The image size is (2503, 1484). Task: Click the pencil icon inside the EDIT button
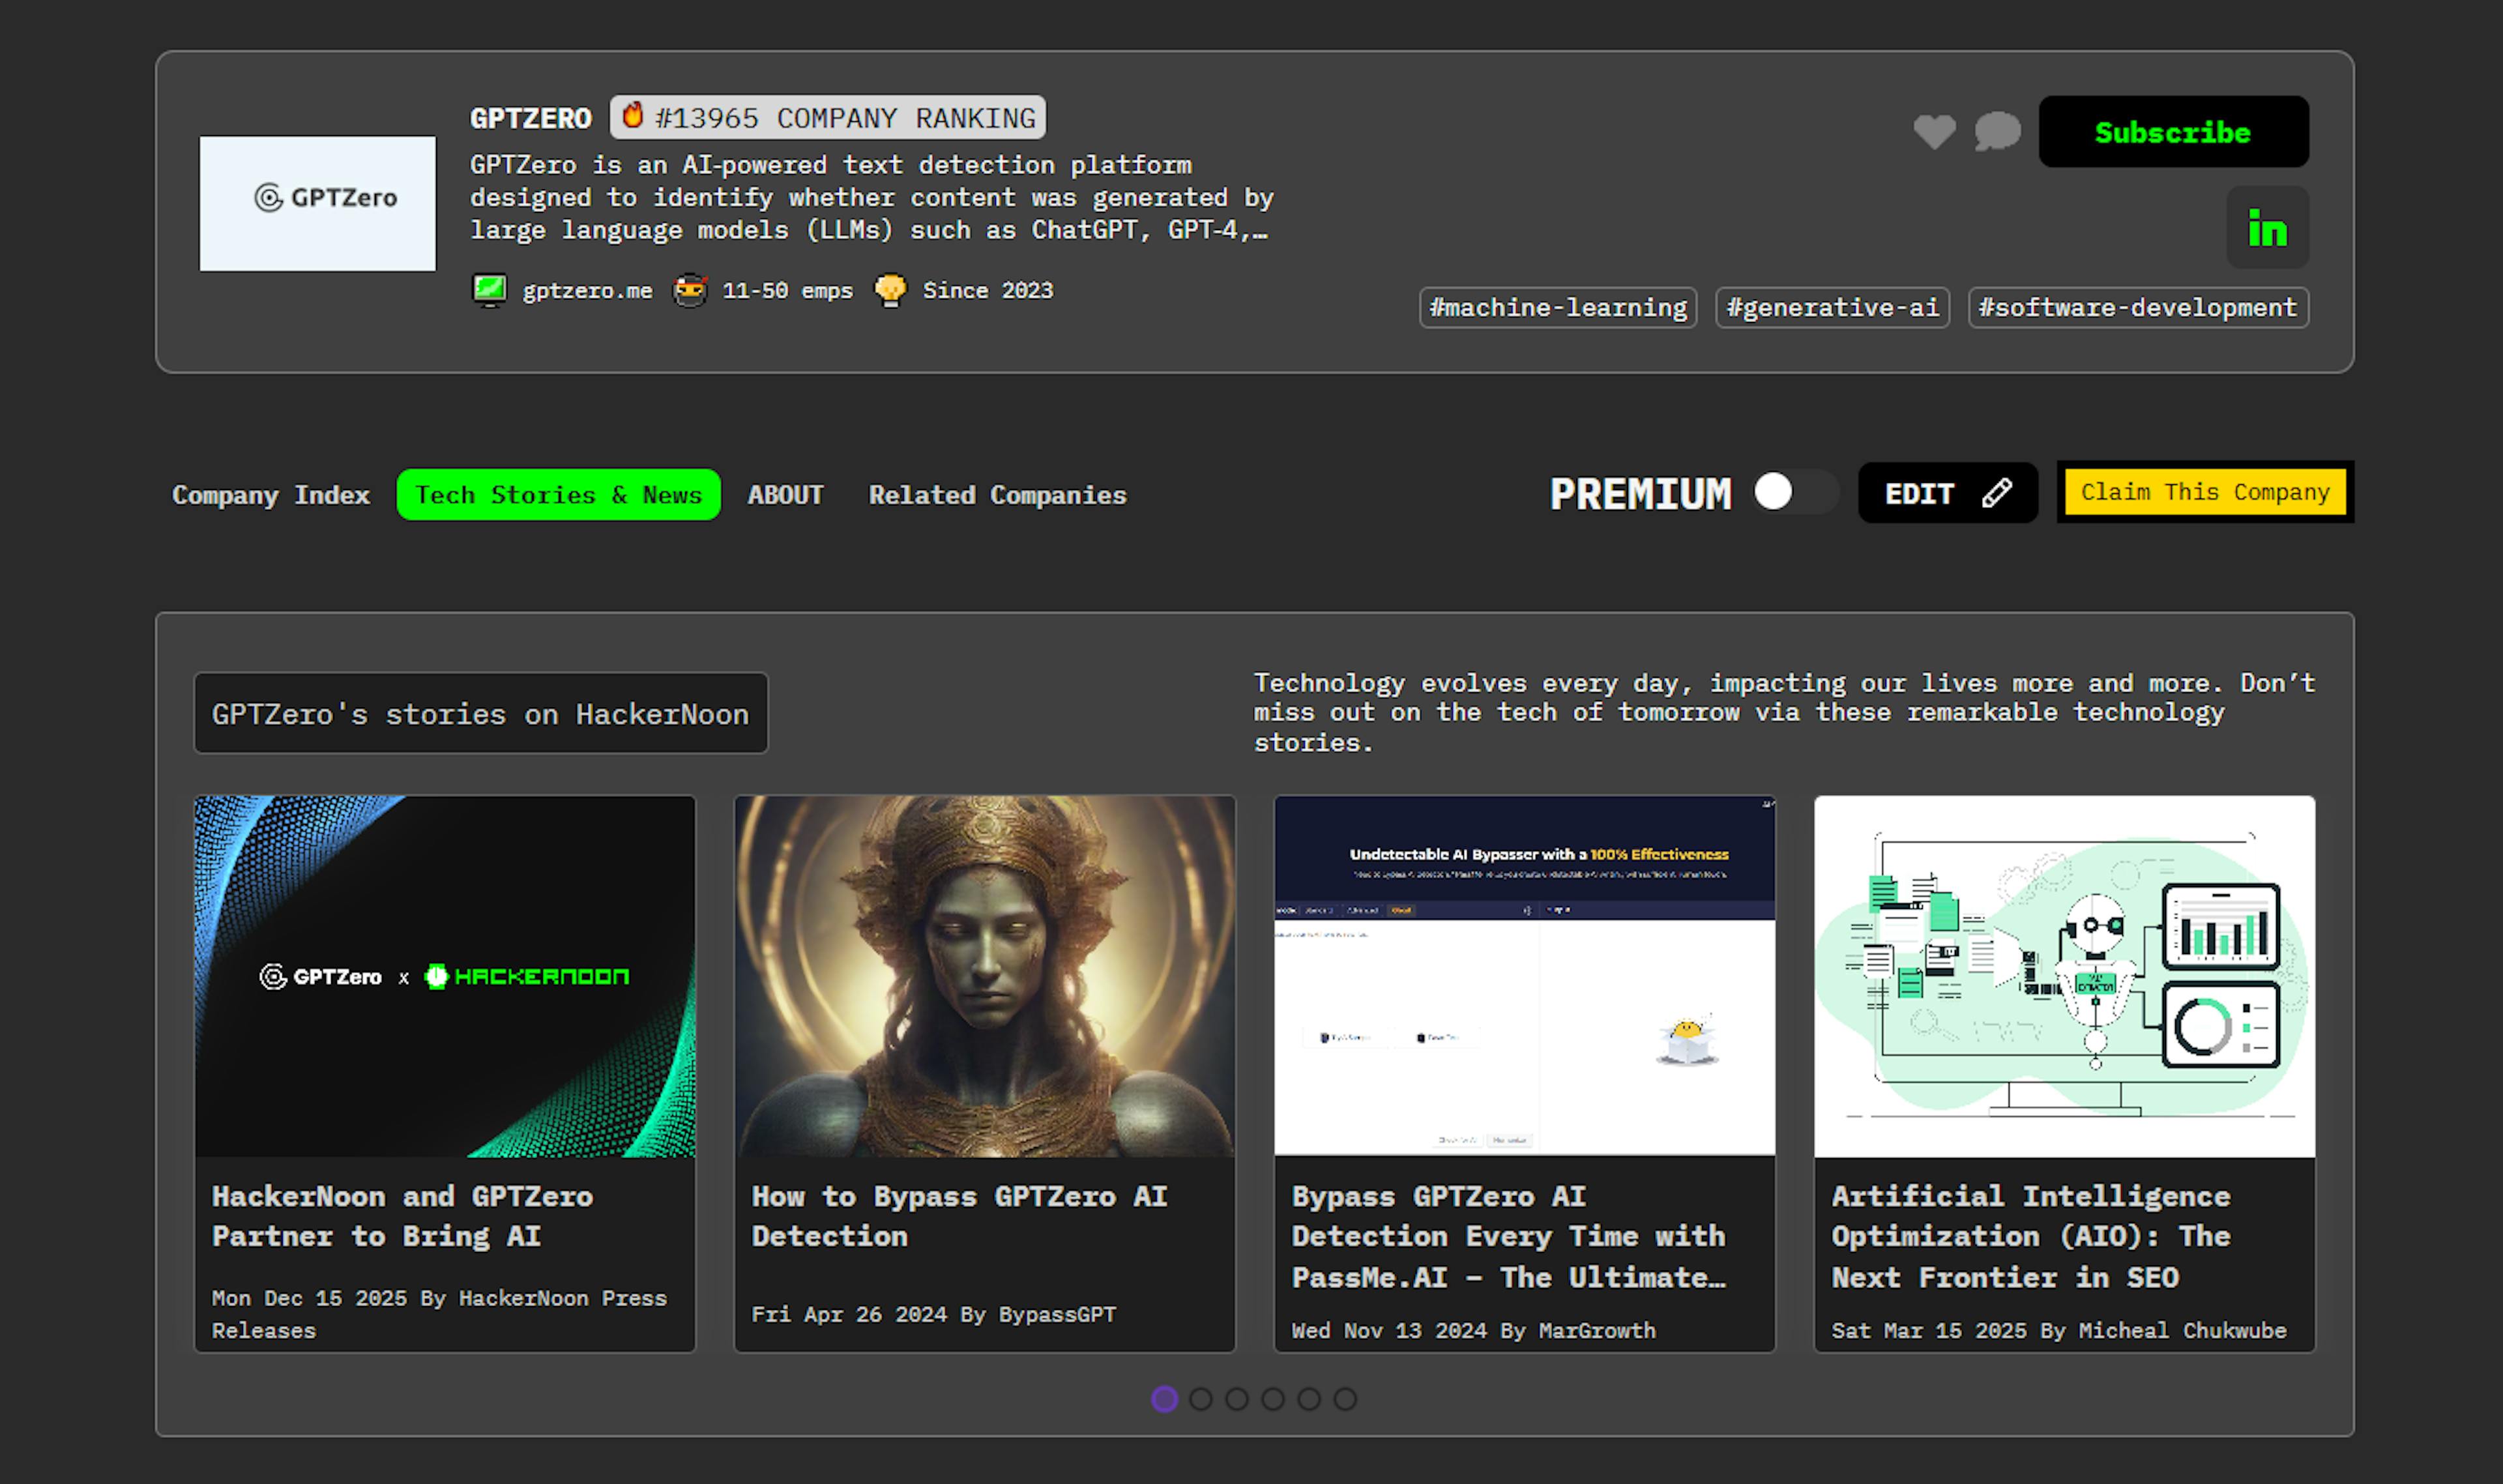[x=1997, y=493]
